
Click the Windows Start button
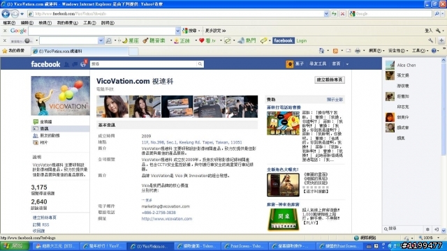tap(14, 246)
